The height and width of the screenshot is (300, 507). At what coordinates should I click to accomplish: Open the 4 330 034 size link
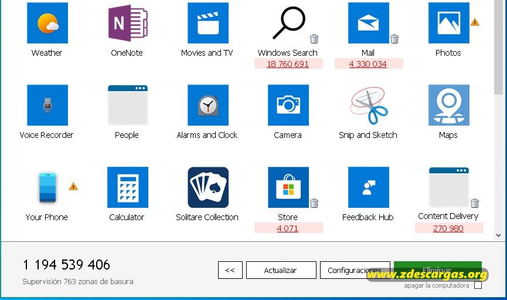click(368, 64)
